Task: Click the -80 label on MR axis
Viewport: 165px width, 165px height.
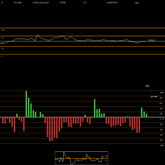Action: 161,140
